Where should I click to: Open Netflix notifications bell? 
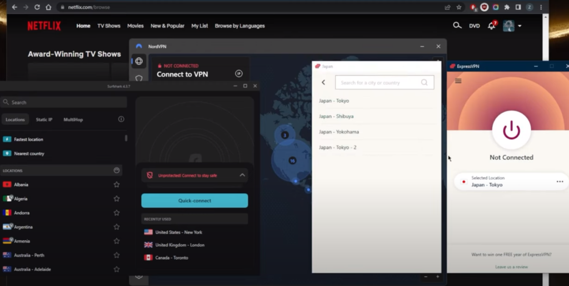491,26
